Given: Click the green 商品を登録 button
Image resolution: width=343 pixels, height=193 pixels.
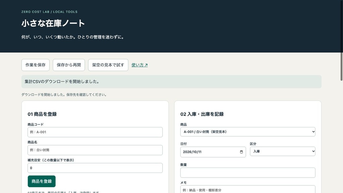Looking at the screenshot, I should [x=42, y=181].
